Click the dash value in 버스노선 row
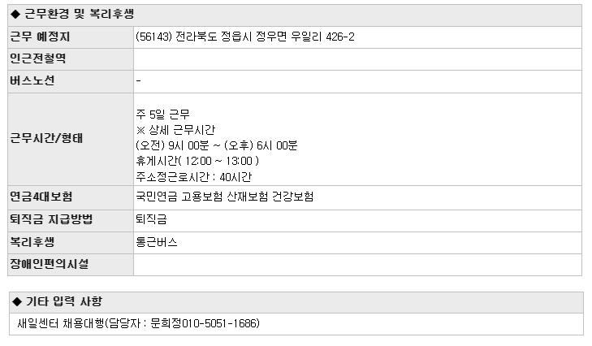This screenshot has width=592, height=346. pos(139,80)
